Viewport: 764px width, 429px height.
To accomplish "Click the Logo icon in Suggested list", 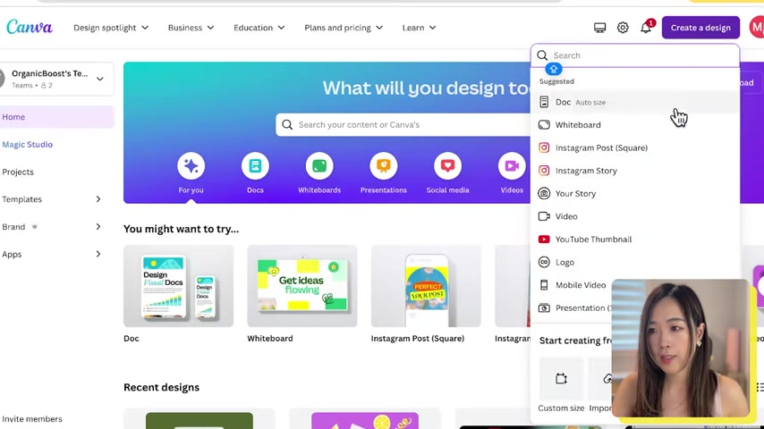I will pos(544,262).
